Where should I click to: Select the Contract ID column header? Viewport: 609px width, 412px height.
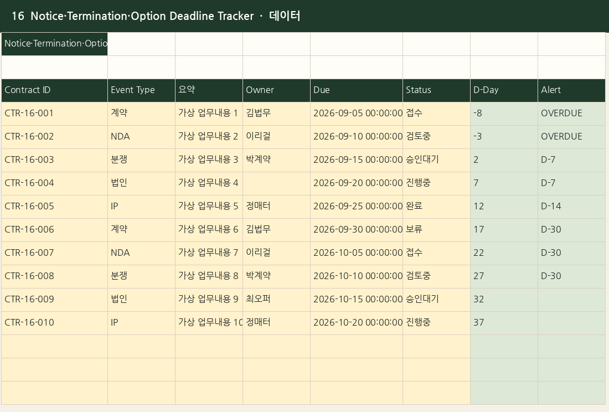pos(54,90)
